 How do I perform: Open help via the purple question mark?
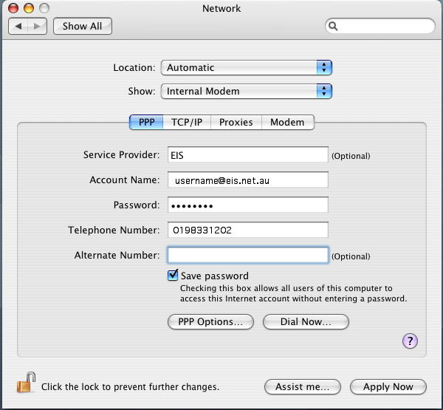411,341
